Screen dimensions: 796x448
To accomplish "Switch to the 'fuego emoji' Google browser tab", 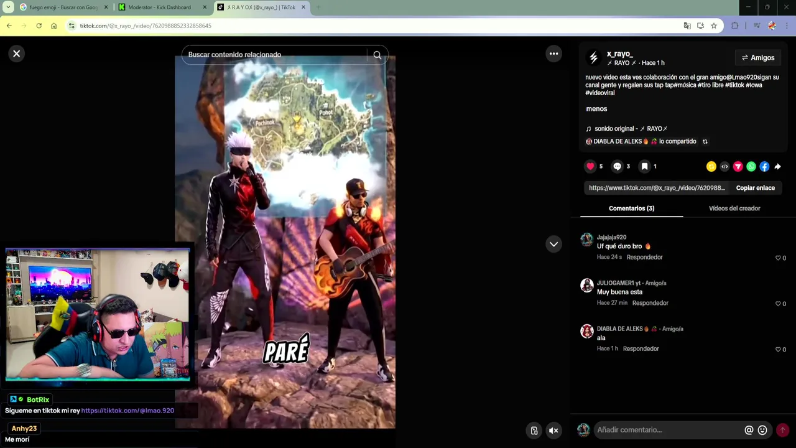I will click(x=64, y=7).
